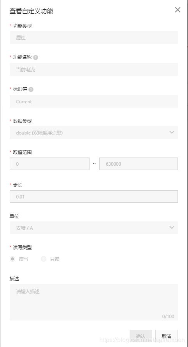Click the 读写 radio label text
The width and height of the screenshot is (188, 347).
click(x=23, y=259)
